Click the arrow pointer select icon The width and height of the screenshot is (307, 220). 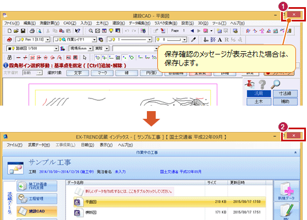click(x=85, y=58)
